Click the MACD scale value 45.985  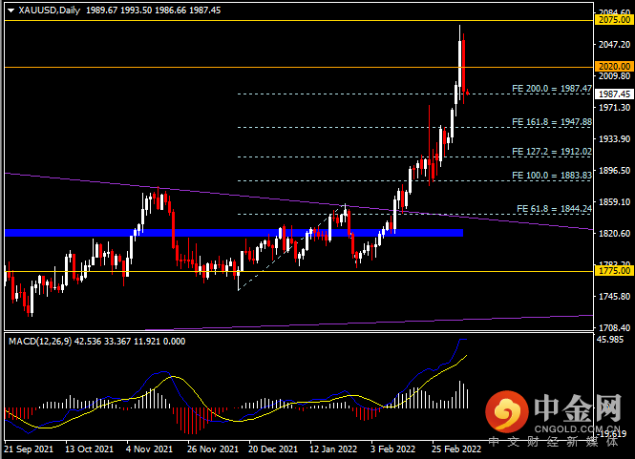click(610, 339)
